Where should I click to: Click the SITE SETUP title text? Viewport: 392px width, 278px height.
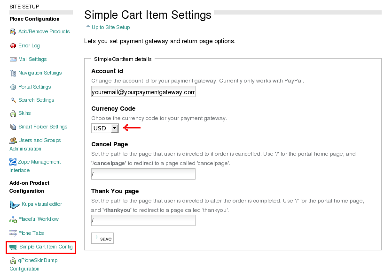[x=24, y=7]
